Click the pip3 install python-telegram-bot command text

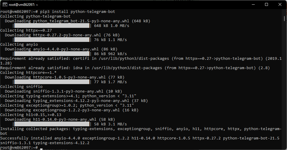coord(78,12)
